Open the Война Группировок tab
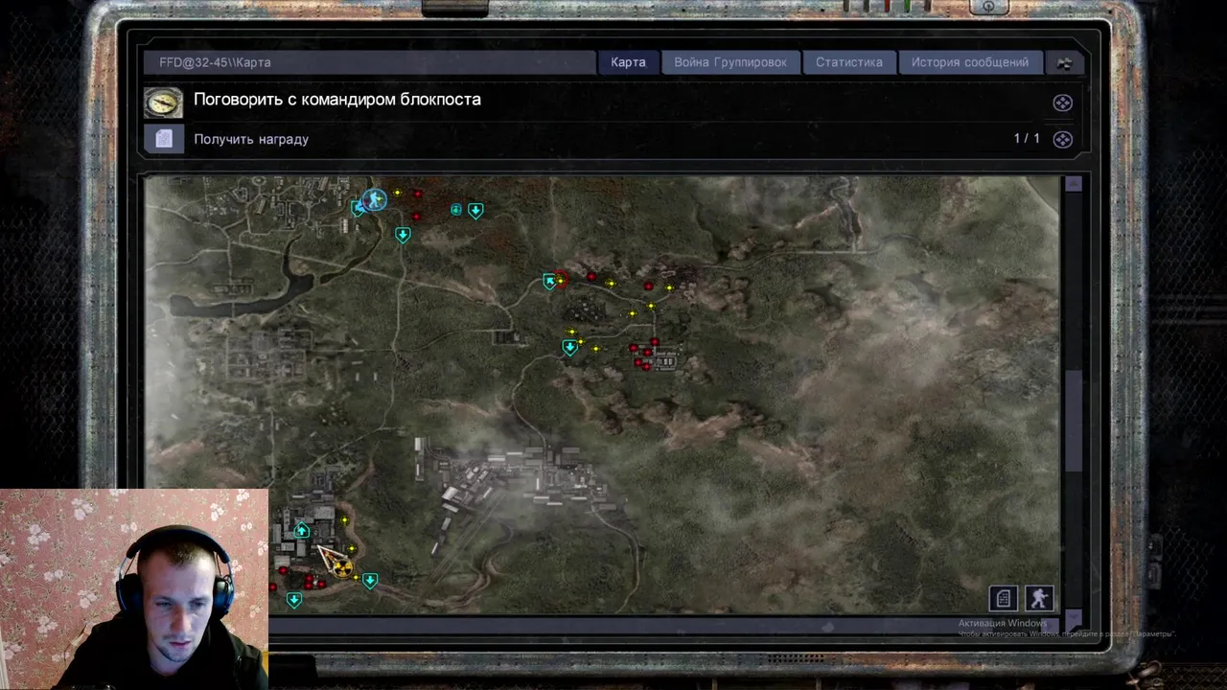 pos(729,62)
